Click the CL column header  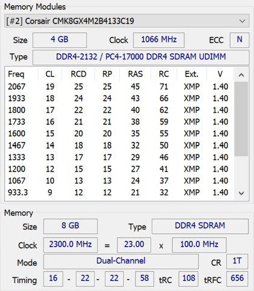[x=50, y=74]
